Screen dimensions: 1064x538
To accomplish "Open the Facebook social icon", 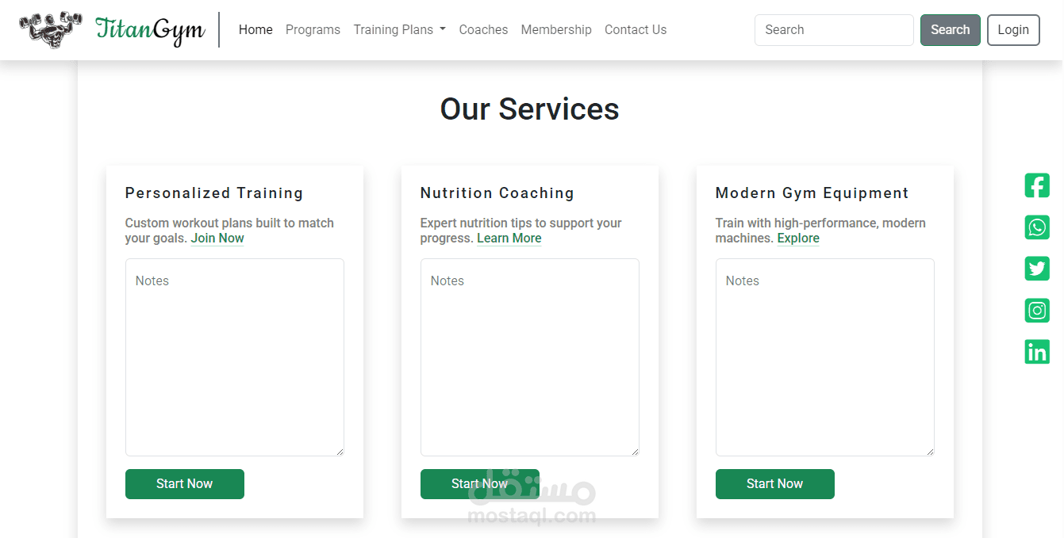I will point(1037,185).
